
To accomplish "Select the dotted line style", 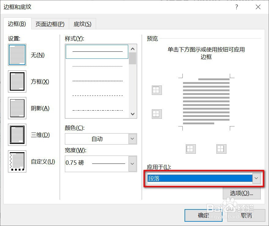I will pyautogui.click(x=97, y=66).
